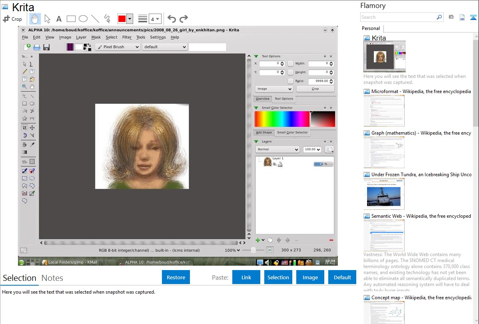479x324 pixels.
Task: Open the Filter menu in Krita
Action: click(127, 37)
